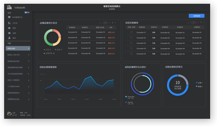Go to previous page in 設備證書統計情況 panel

[100, 23]
